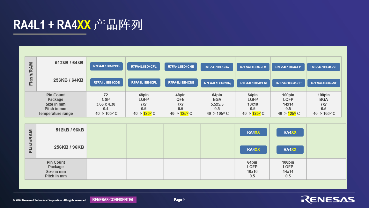Click the 2024 Renesas copyright notice

pyautogui.click(x=50, y=200)
